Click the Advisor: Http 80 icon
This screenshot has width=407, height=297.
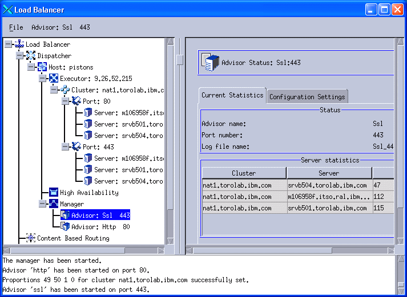pos(65,227)
